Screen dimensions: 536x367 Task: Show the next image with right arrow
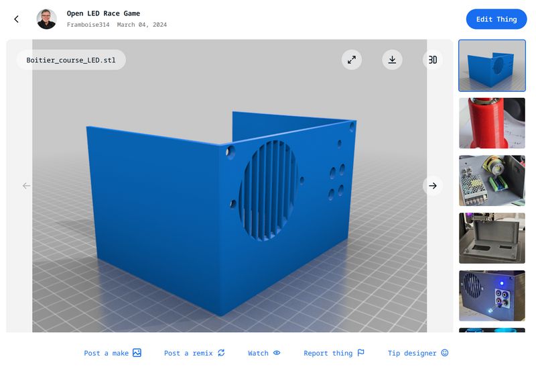(432, 186)
